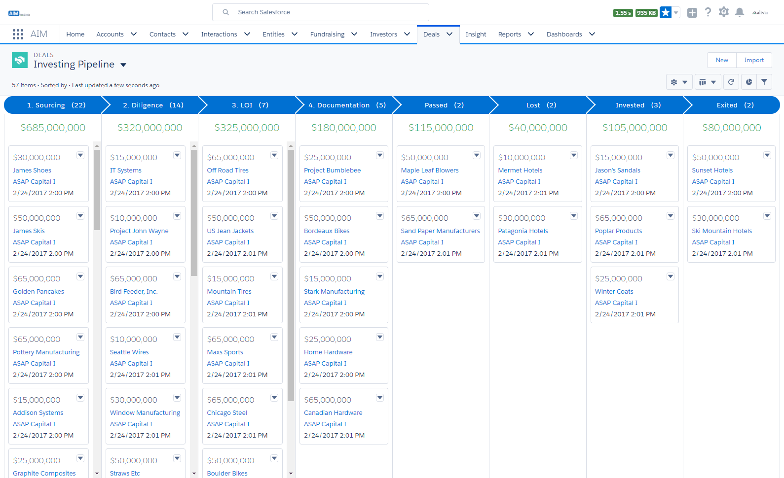Click the Import button
Image resolution: width=784 pixels, height=478 pixels.
[754, 60]
